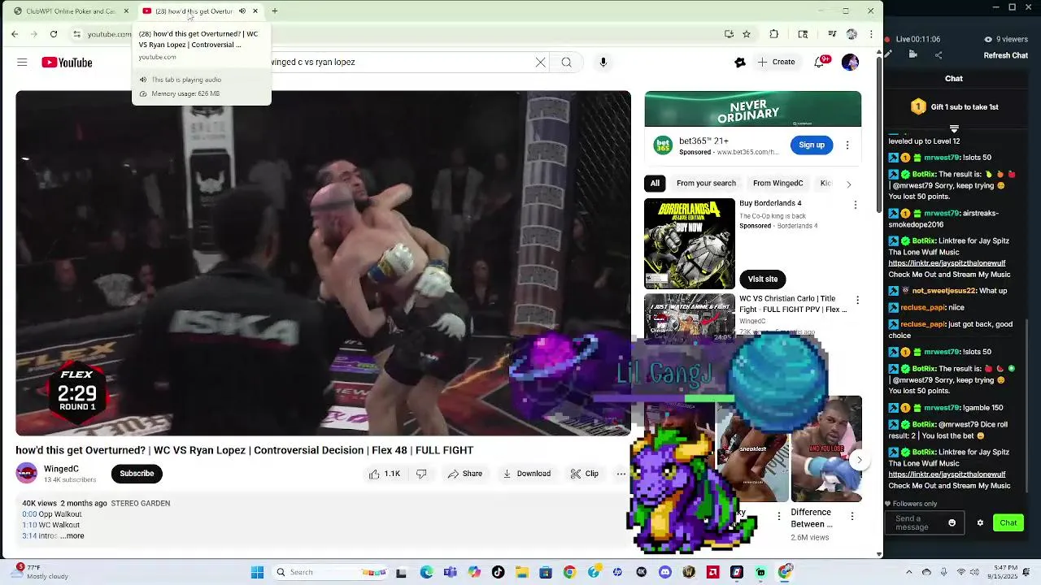1041x585 pixels.
Task: Start voice search with the microphone
Action: [x=603, y=62]
